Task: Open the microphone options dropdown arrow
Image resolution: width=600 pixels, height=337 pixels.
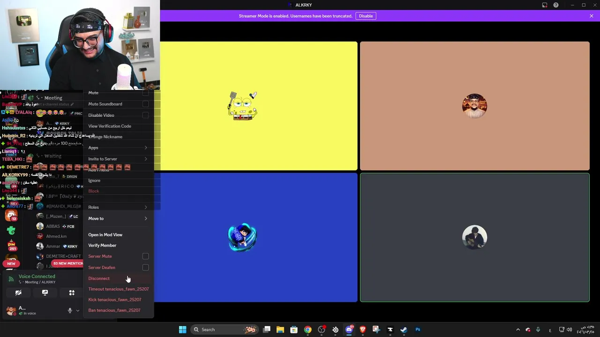Action: pos(78,310)
